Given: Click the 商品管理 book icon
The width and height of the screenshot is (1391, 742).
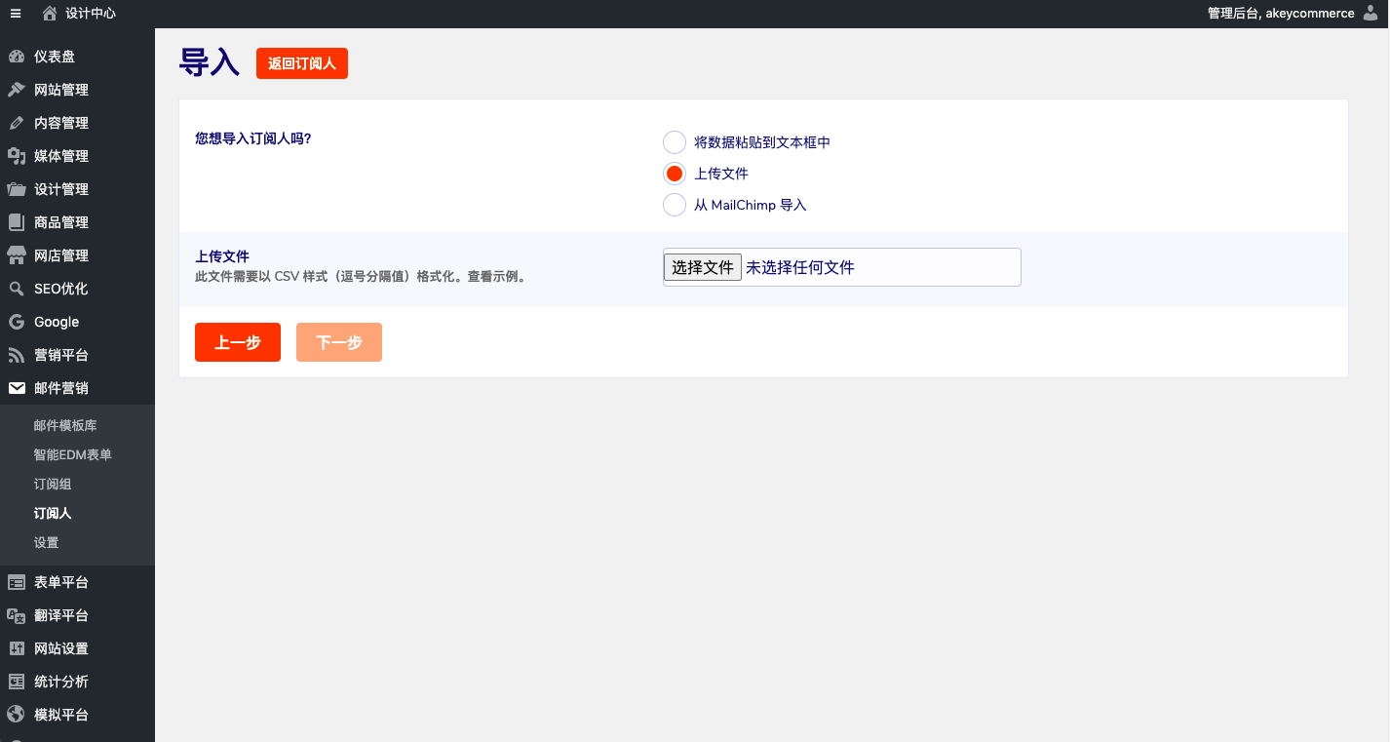Looking at the screenshot, I should pyautogui.click(x=17, y=222).
